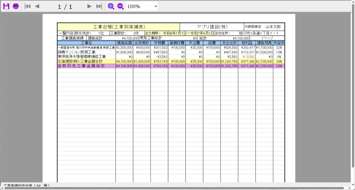Select the 一般国道40号 construction name row
Viewport: 355px width, 190px height.
tap(86, 48)
